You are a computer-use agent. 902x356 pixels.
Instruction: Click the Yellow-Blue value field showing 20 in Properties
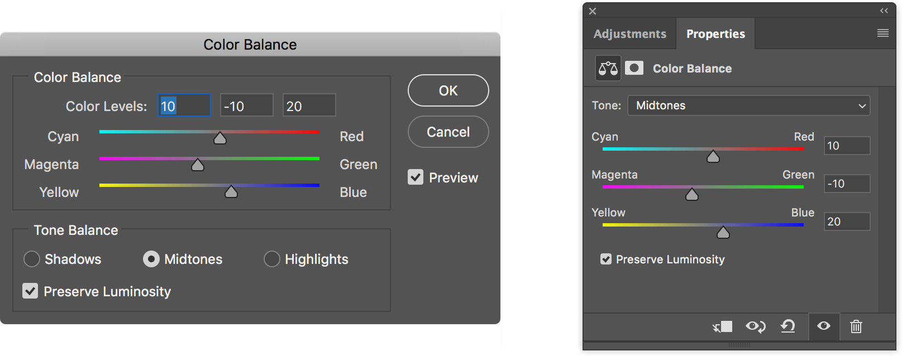coord(847,222)
